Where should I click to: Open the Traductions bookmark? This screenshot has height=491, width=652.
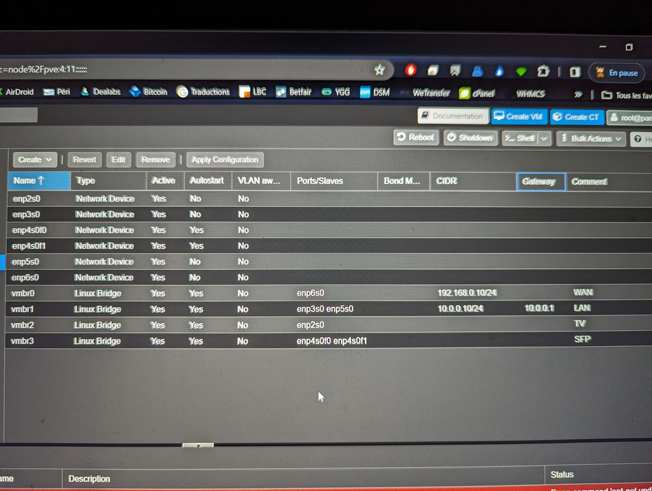pyautogui.click(x=204, y=92)
